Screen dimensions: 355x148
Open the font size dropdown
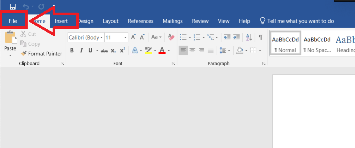(126, 37)
